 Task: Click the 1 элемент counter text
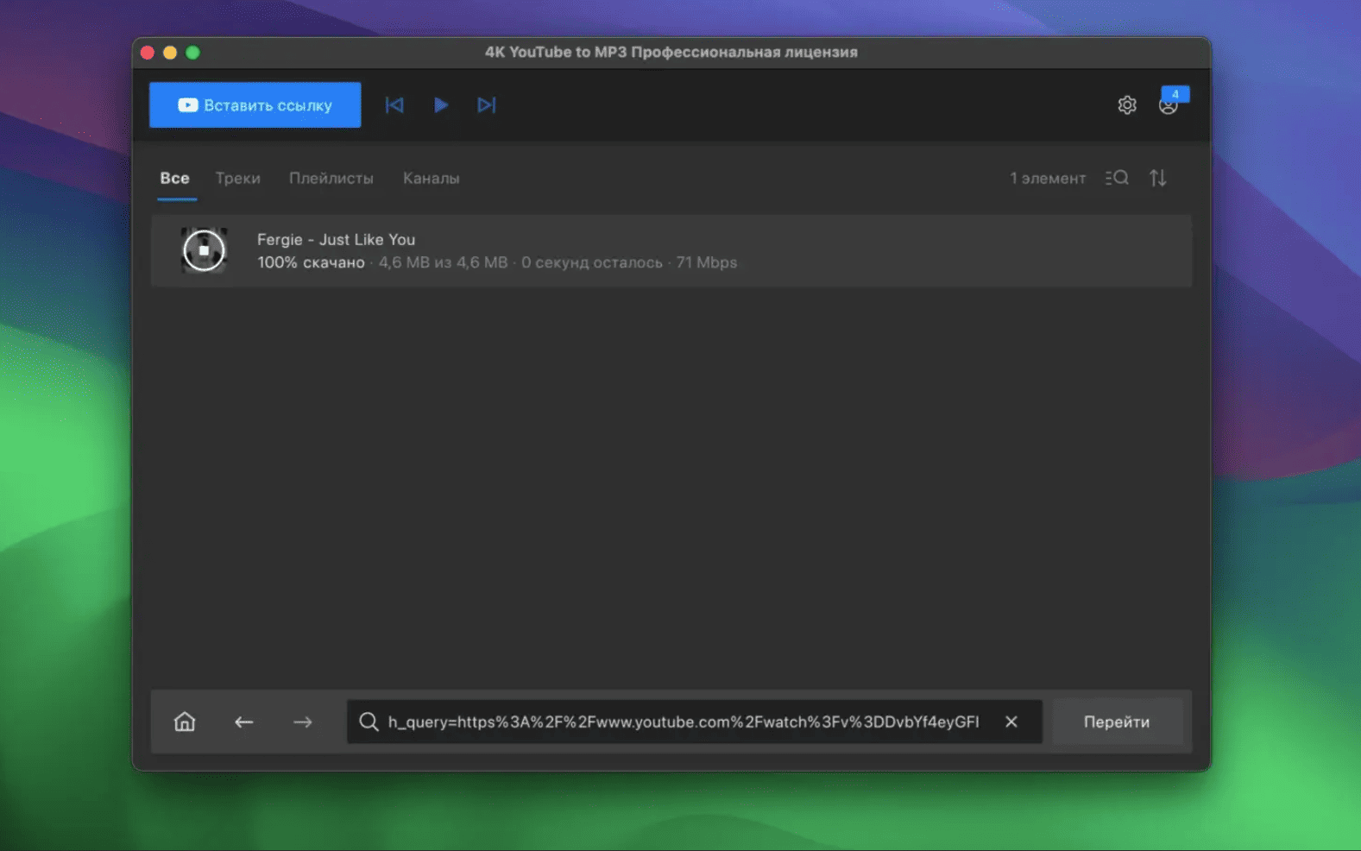coord(1048,179)
